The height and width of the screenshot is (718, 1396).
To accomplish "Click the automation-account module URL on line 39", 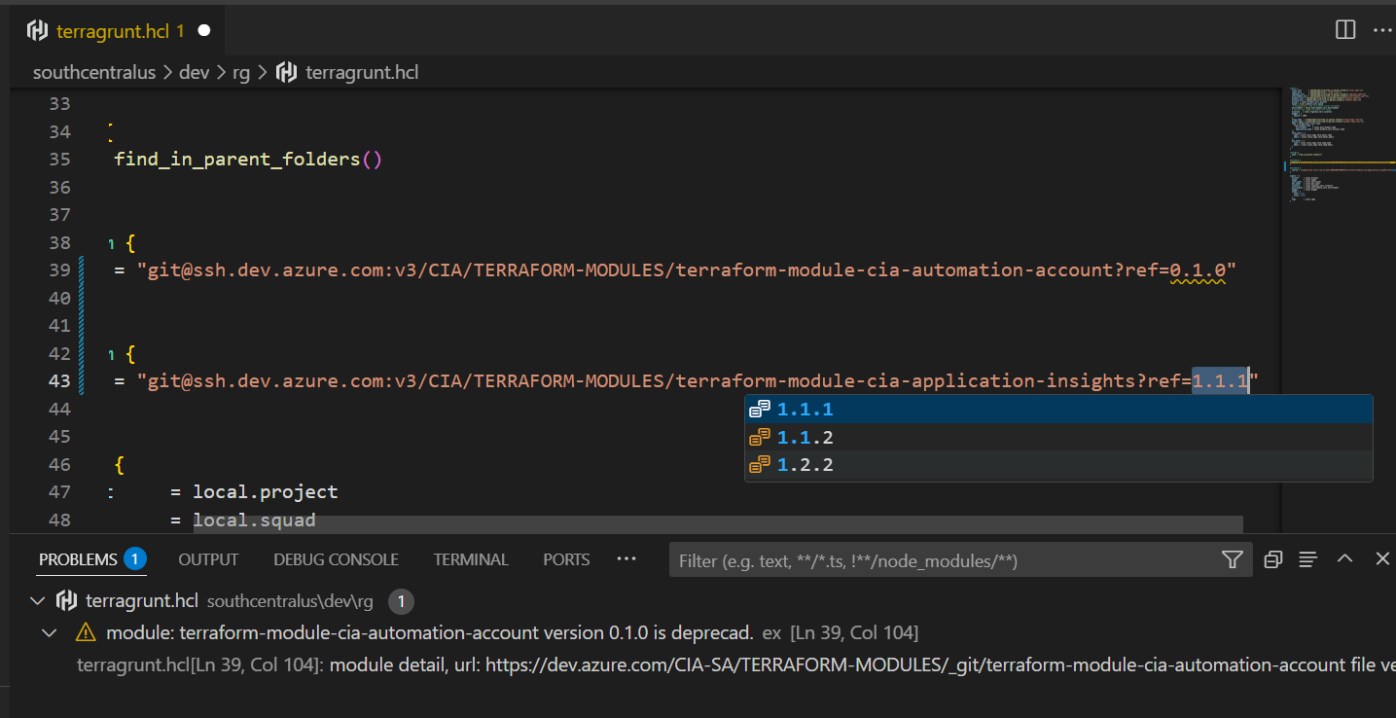I will [x=687, y=270].
